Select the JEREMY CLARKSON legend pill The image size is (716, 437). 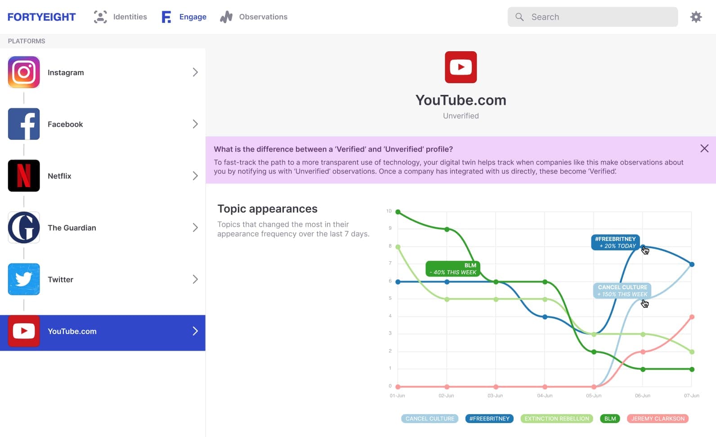point(658,419)
